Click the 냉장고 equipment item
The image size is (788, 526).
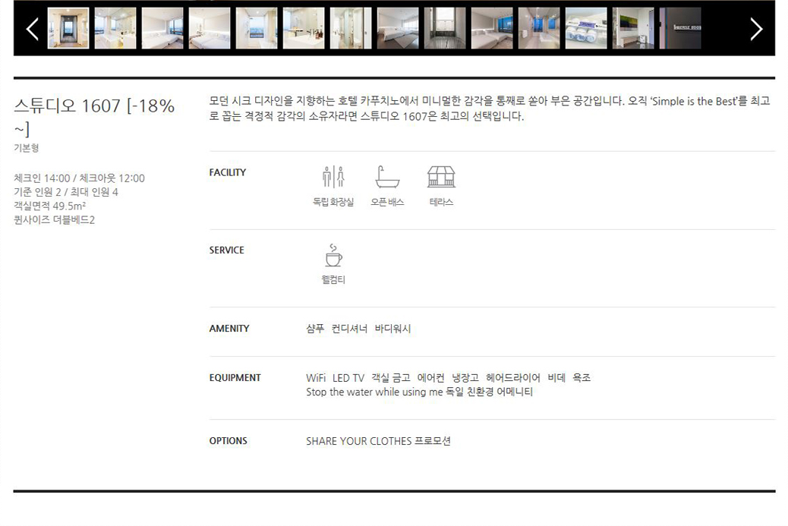(465, 378)
